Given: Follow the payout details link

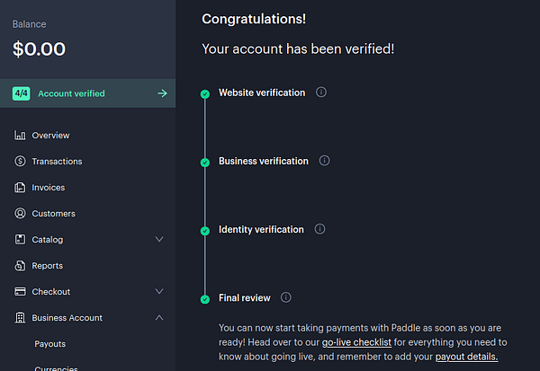Looking at the screenshot, I should [466, 358].
